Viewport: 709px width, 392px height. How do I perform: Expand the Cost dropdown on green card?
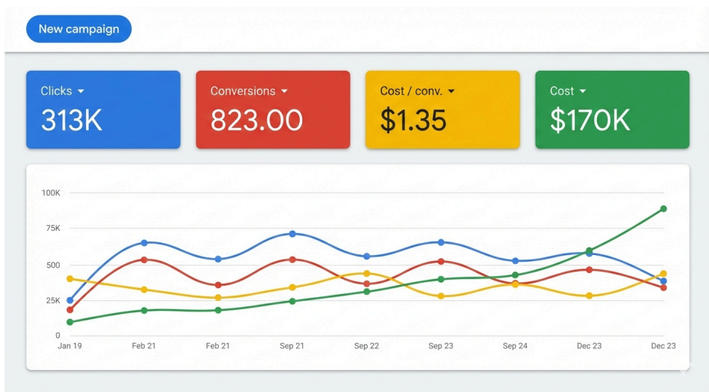[583, 92]
